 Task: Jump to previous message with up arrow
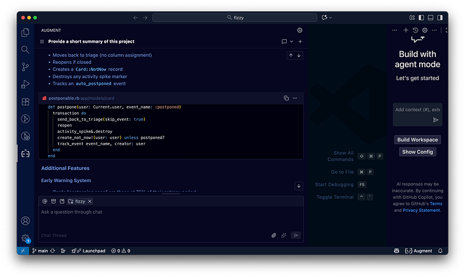point(291,56)
